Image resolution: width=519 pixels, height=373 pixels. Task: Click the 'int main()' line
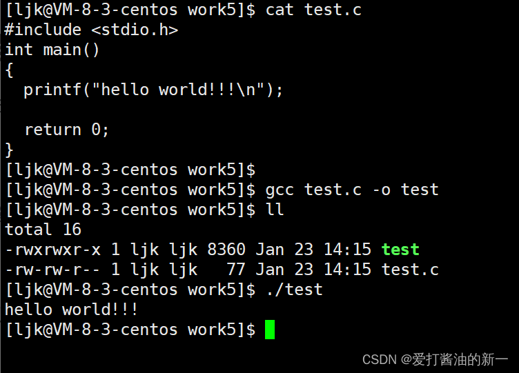[x=52, y=50]
